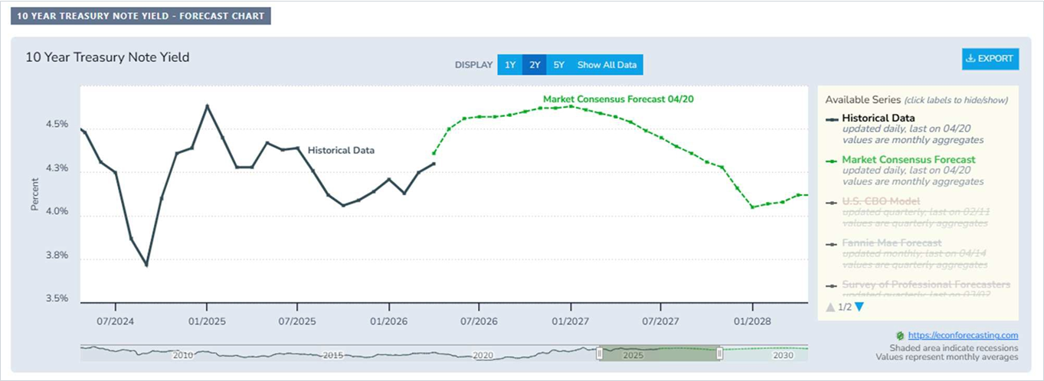Toggle the Market Consensus Forecast series
This screenshot has height=381, width=1044.
(899, 159)
